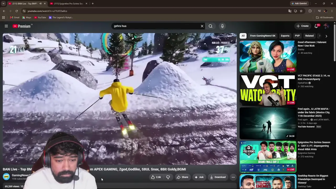Open 'Epigrotive Pro Scrims Season 3' title
336x189 pixels.
pos(314,146)
